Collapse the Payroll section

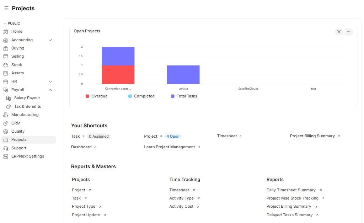50,90
